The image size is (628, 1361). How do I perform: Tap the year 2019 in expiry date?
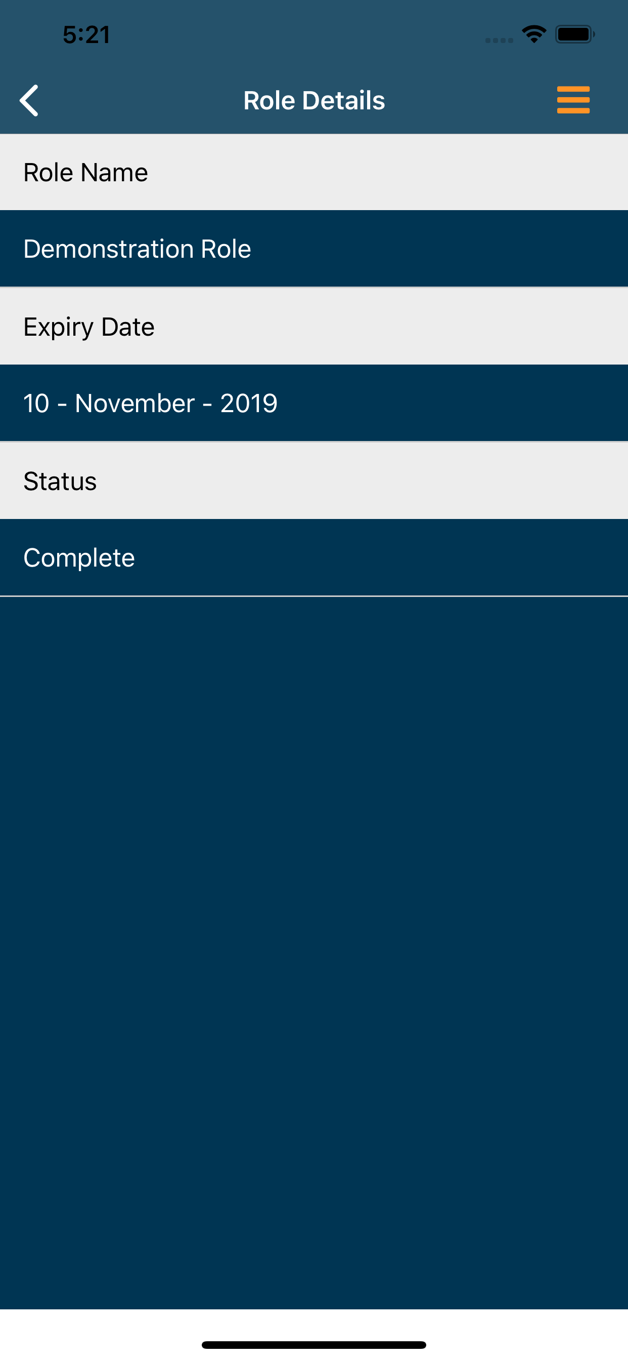(249, 404)
